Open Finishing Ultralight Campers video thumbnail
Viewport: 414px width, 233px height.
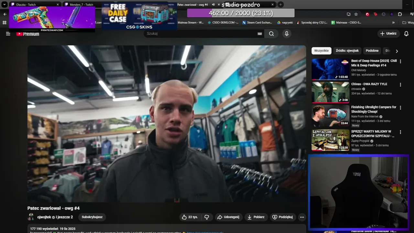(x=330, y=116)
